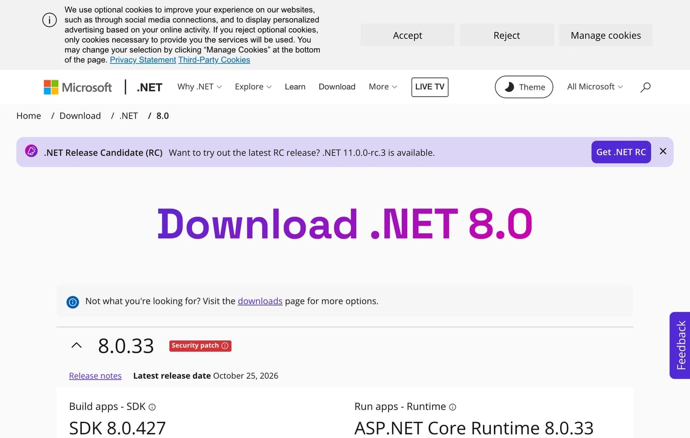Open the More dropdown menu
690x438 pixels.
383,87
